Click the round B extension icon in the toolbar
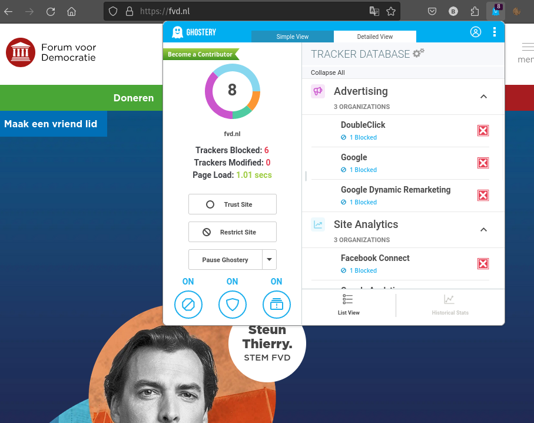This screenshot has height=423, width=534. [453, 12]
